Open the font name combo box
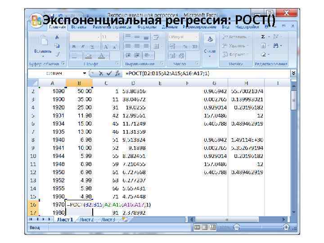Image resolution: width=324 pixels, height=243 pixels. (85, 37)
